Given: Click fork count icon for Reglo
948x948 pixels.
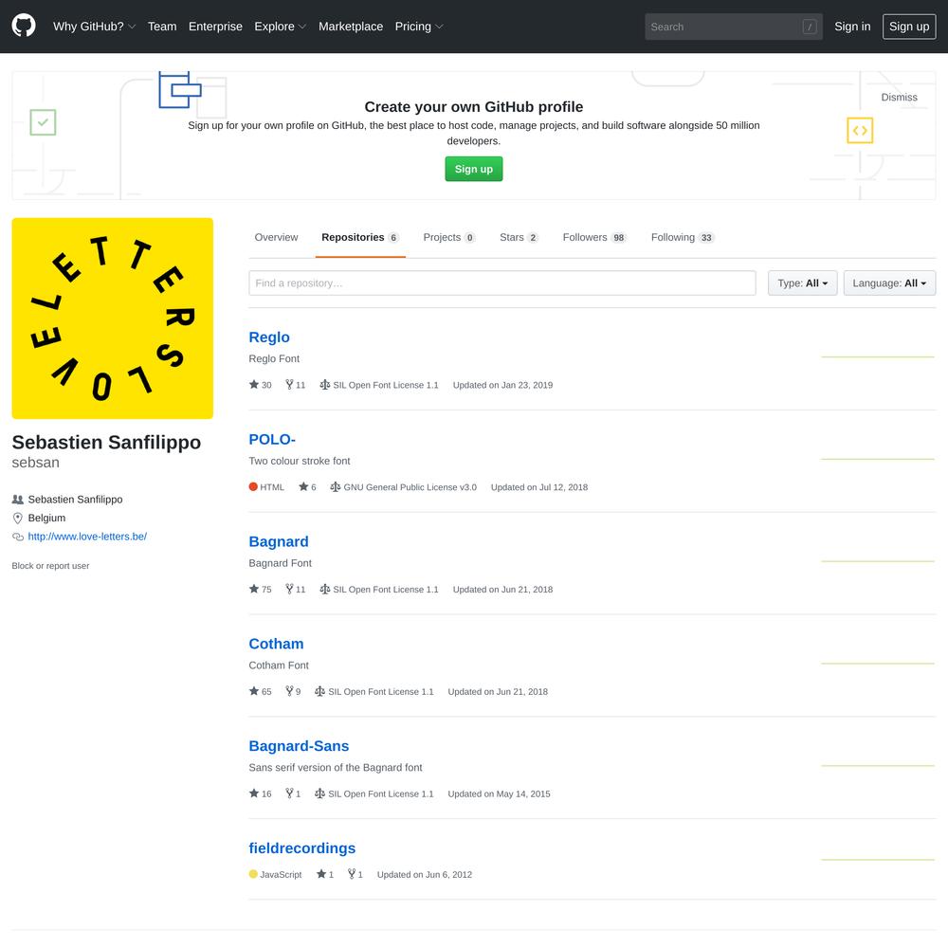Looking at the screenshot, I should click(x=289, y=385).
